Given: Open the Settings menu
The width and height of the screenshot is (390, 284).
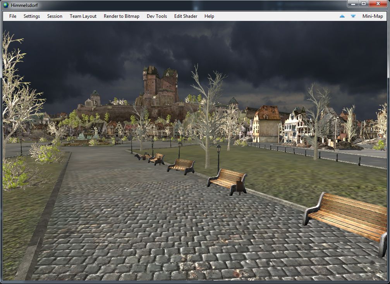Looking at the screenshot, I should [x=32, y=16].
